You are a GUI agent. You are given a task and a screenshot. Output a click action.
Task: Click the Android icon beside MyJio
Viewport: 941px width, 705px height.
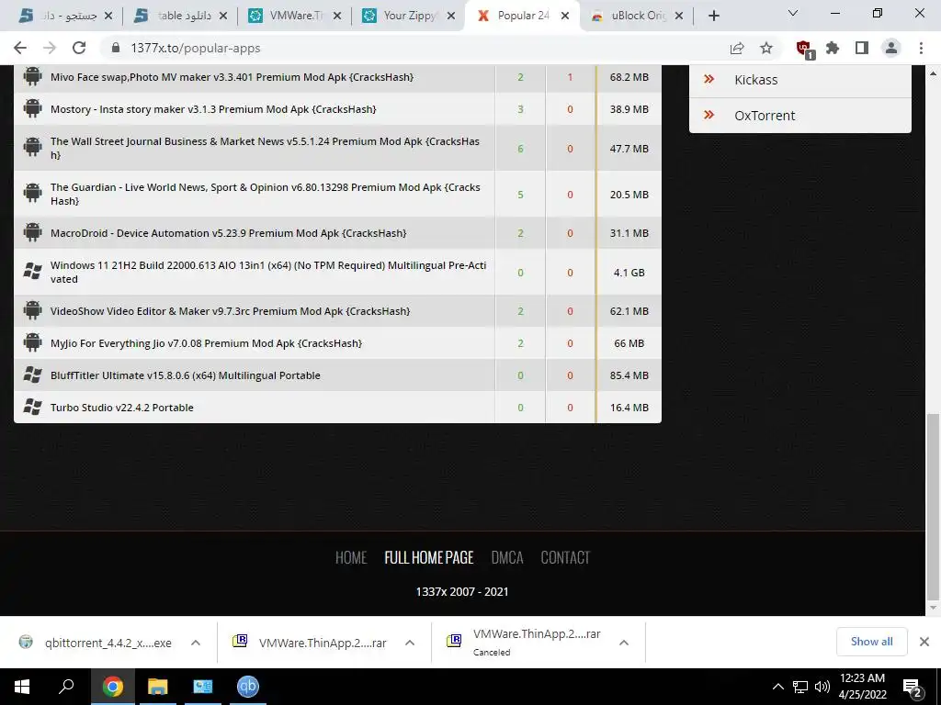coord(32,342)
